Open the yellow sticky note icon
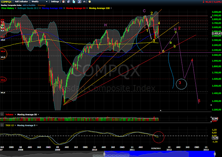222x157 pixels. [89, 2]
